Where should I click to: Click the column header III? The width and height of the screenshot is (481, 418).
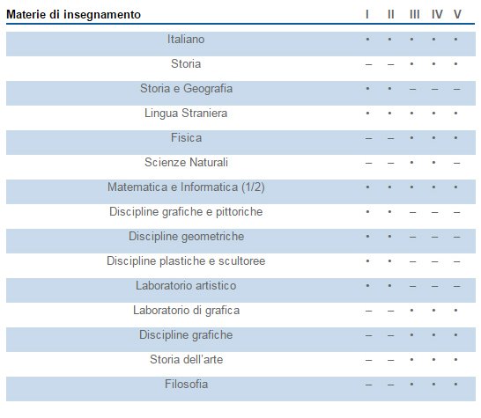point(415,14)
